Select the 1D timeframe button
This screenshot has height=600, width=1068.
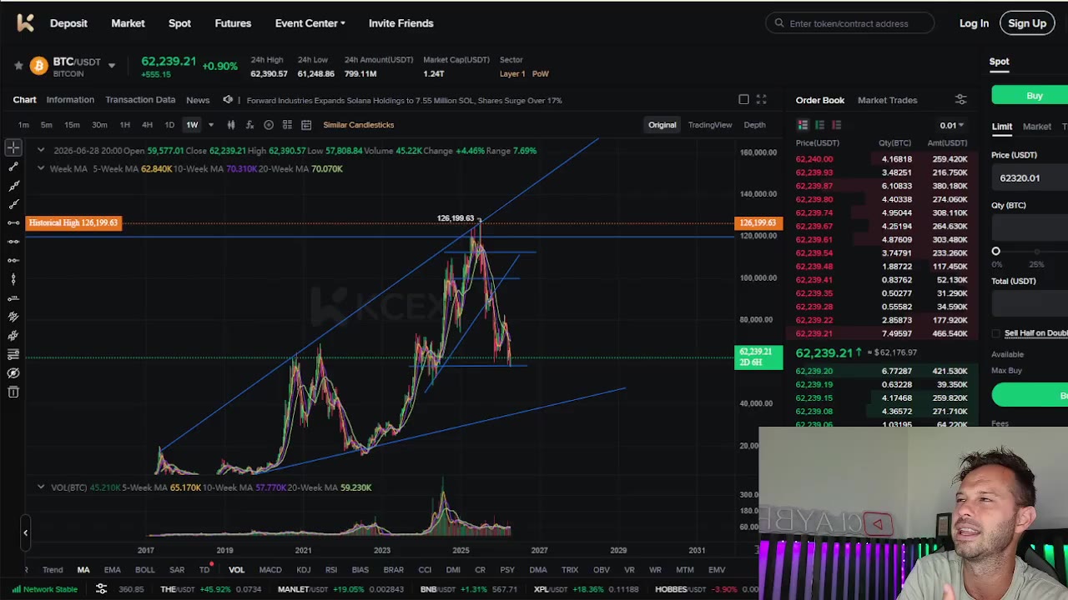pyautogui.click(x=169, y=125)
